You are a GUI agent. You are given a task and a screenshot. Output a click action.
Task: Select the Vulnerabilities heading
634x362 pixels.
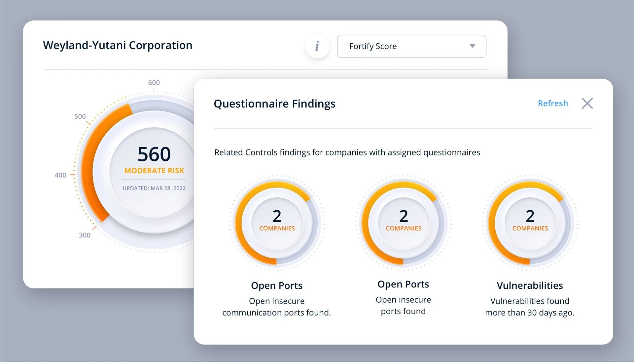pyautogui.click(x=530, y=285)
